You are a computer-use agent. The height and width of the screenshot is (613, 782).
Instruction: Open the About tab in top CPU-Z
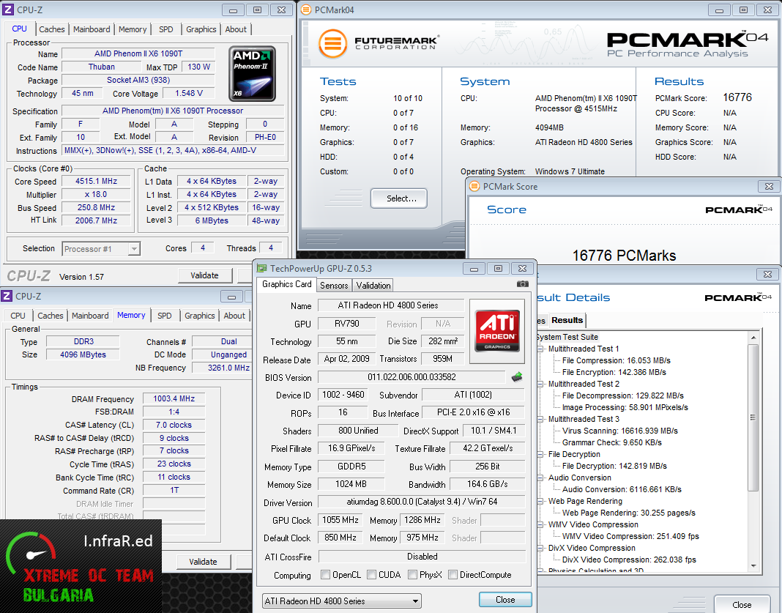coord(235,29)
